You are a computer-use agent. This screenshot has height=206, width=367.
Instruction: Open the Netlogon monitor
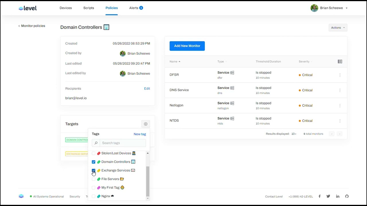(176, 105)
